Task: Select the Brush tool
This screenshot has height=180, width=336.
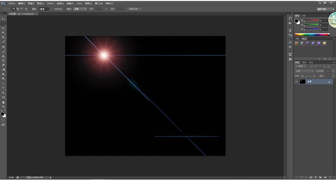Action: (3, 51)
